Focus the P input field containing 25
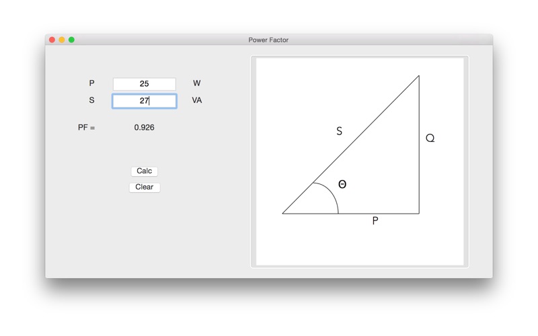This screenshot has width=538, height=336. click(145, 84)
